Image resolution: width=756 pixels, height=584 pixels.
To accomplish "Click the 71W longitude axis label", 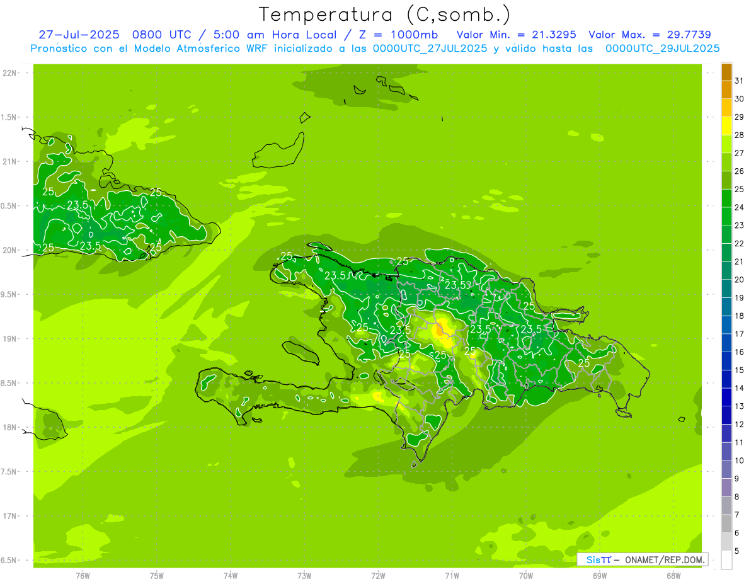I will click(452, 575).
